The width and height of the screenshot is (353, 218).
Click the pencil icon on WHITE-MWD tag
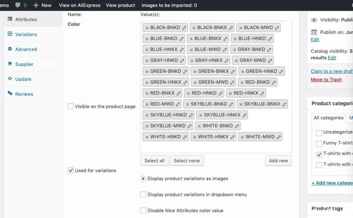tap(278, 137)
